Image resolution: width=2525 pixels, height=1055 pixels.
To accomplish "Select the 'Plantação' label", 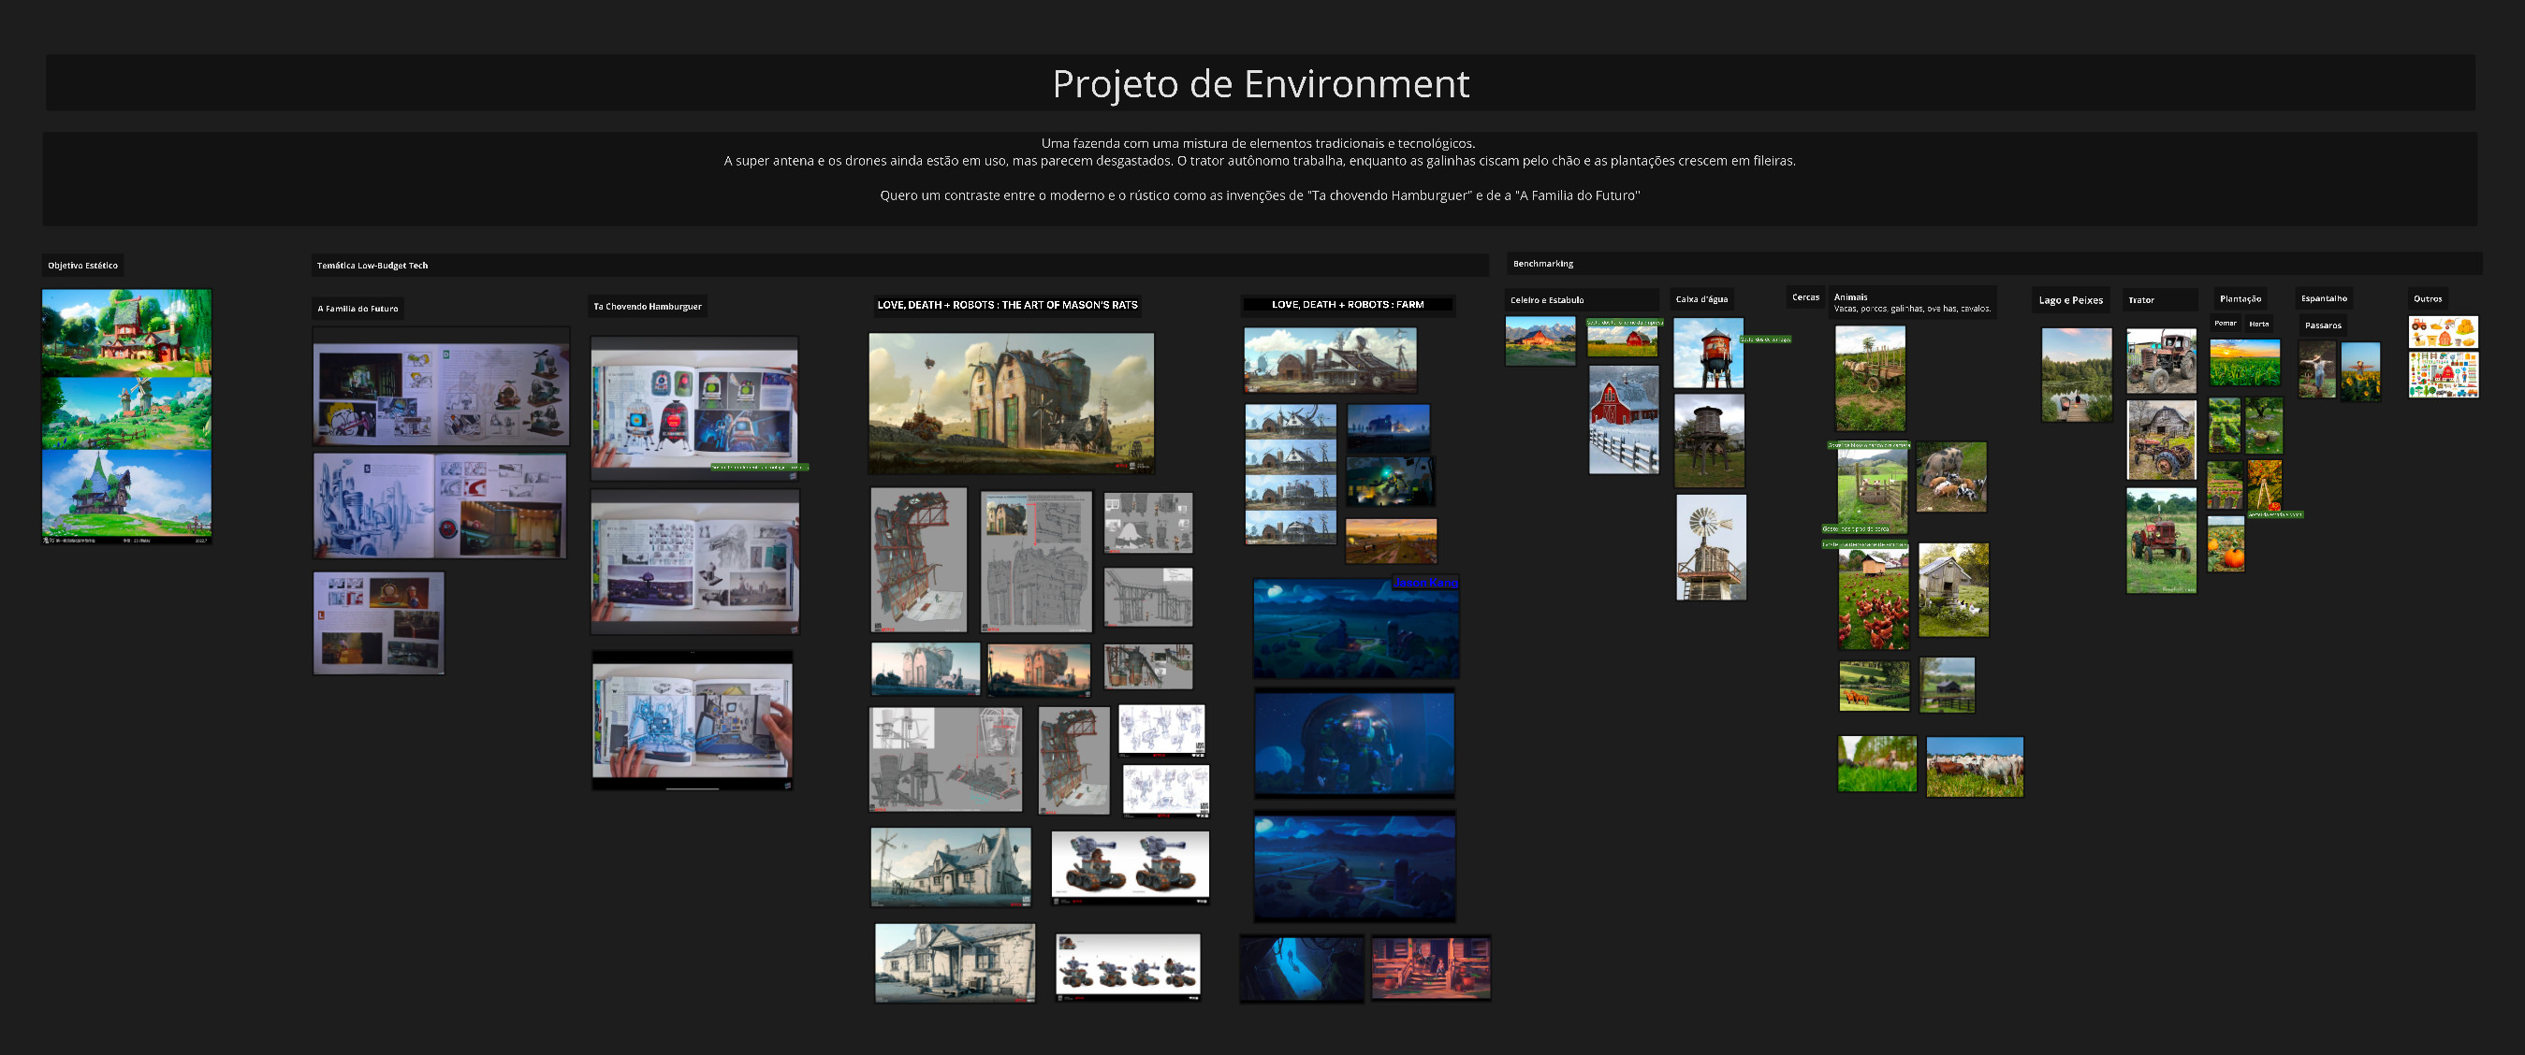I will tap(2240, 298).
